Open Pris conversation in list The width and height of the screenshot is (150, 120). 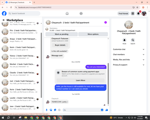pos(20,31)
